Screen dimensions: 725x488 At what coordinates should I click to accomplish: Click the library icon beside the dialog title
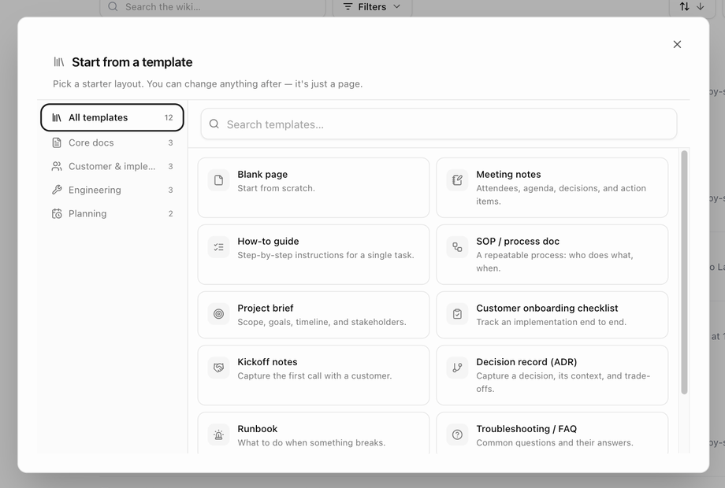pyautogui.click(x=59, y=62)
